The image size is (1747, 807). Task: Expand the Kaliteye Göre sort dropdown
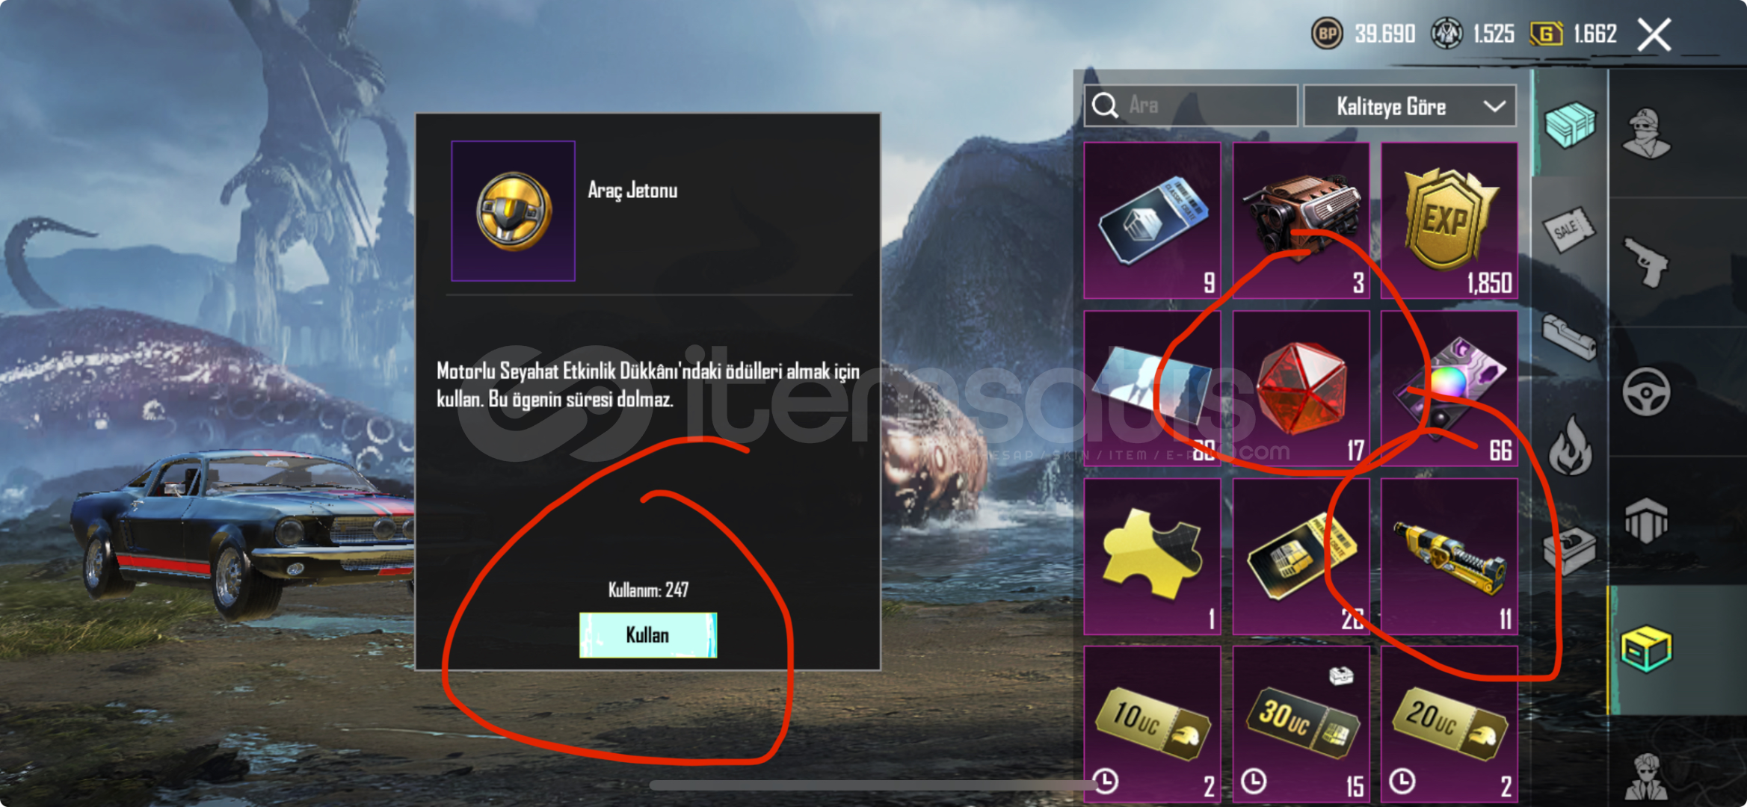point(1410,106)
